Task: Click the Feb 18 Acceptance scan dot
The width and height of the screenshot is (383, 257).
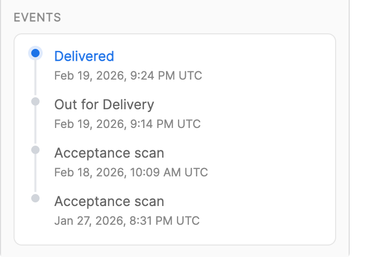Action: [x=35, y=150]
